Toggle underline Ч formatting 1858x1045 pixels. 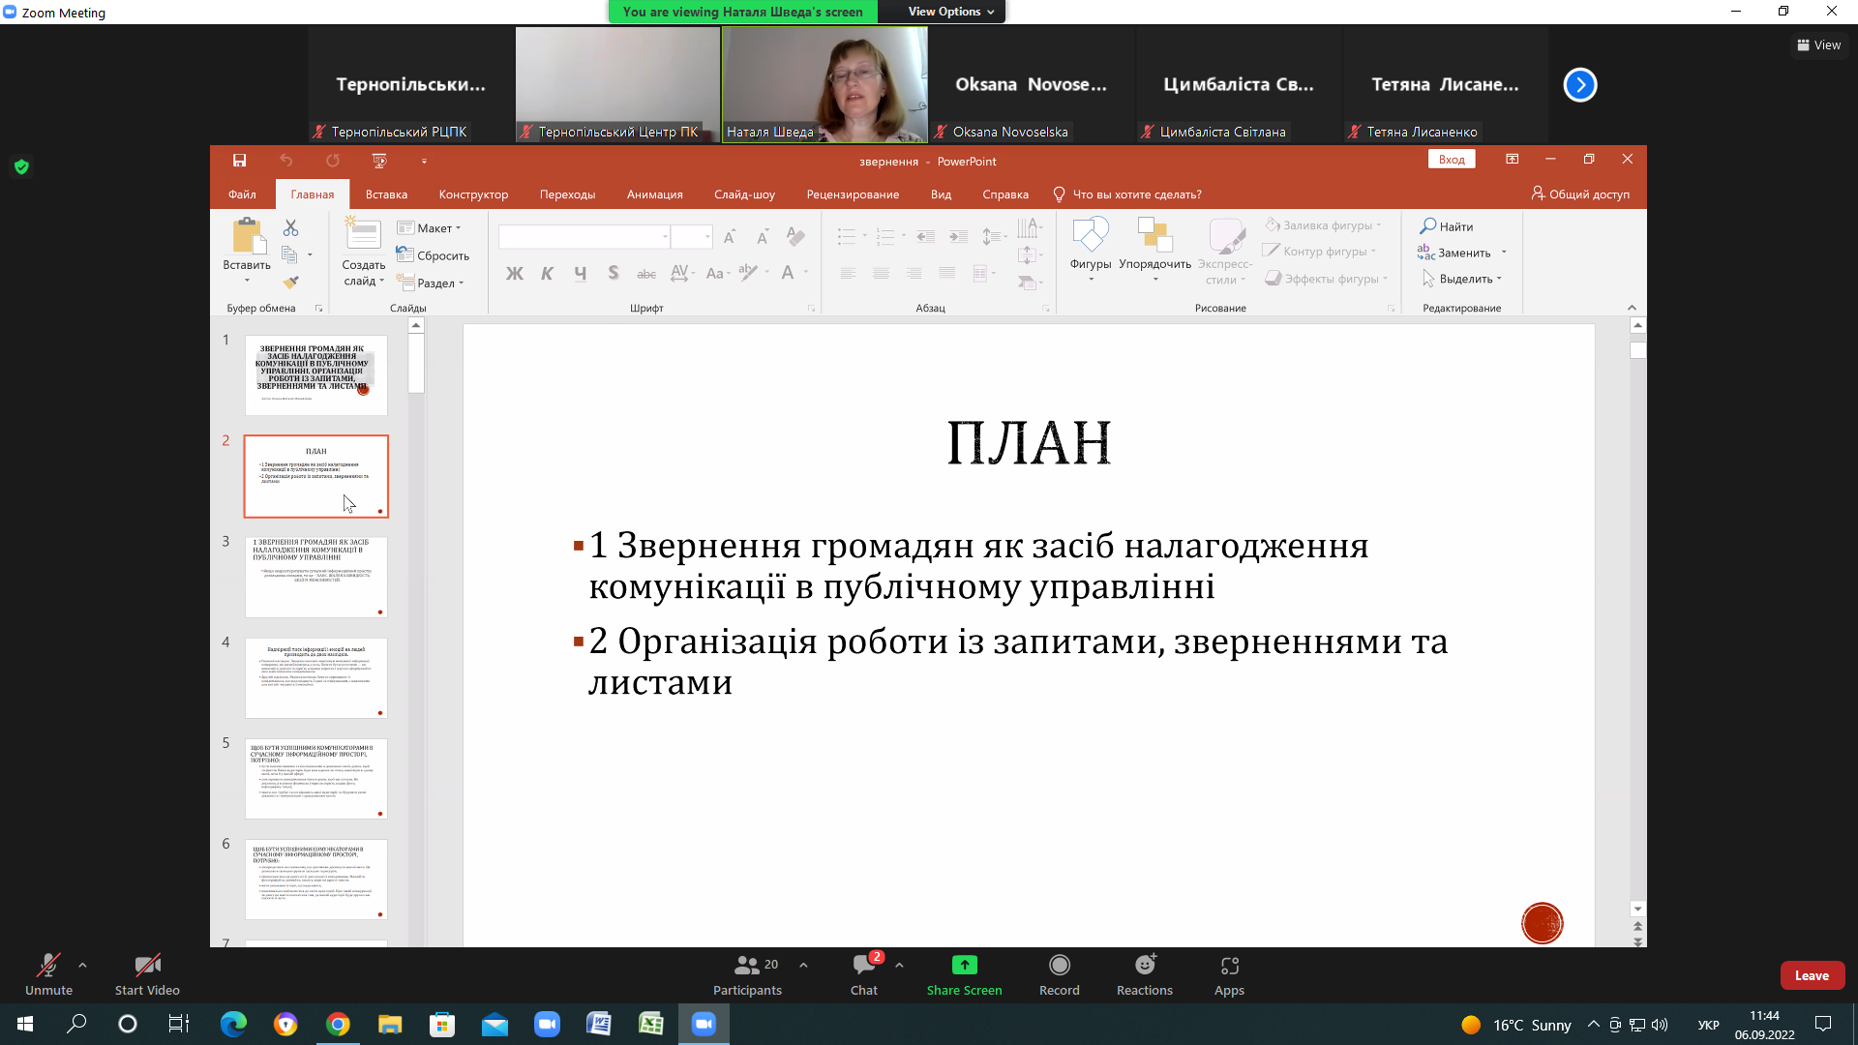pyautogui.click(x=580, y=274)
